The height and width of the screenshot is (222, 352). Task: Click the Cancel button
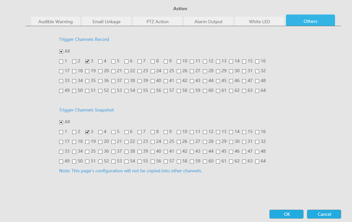(x=324, y=214)
